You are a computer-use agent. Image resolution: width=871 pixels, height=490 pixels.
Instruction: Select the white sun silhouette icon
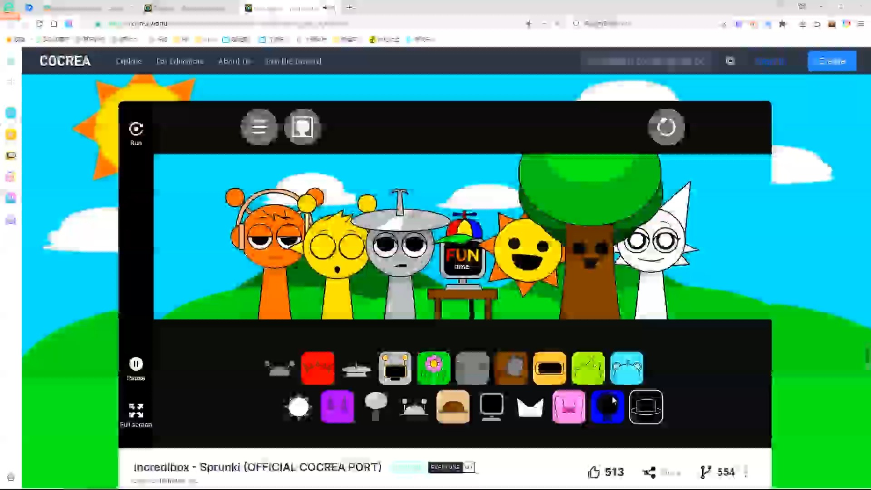pos(298,407)
